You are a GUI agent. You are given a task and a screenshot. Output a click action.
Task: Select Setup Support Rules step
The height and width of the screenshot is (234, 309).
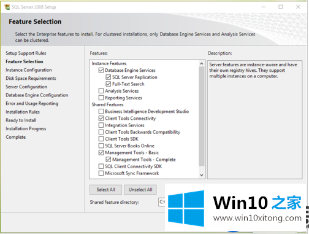(26, 53)
